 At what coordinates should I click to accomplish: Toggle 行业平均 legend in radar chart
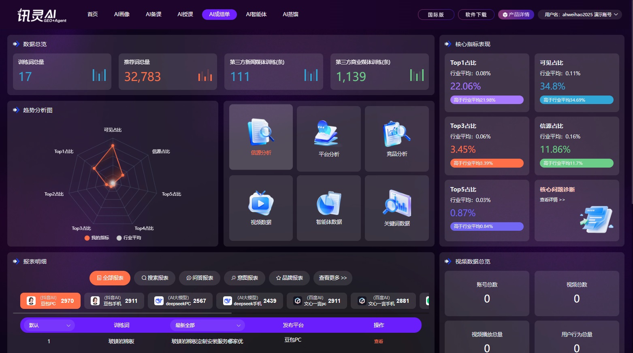129,238
